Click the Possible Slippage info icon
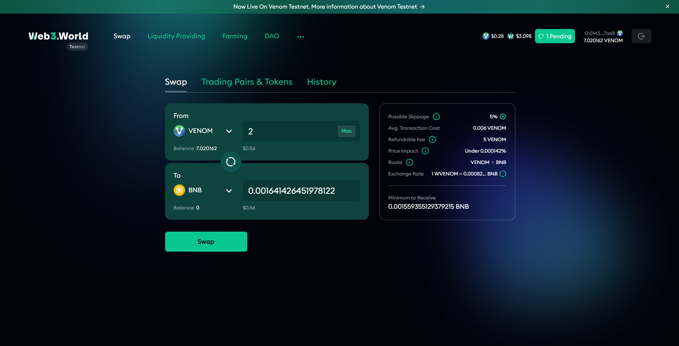679x346 pixels. [x=436, y=117]
